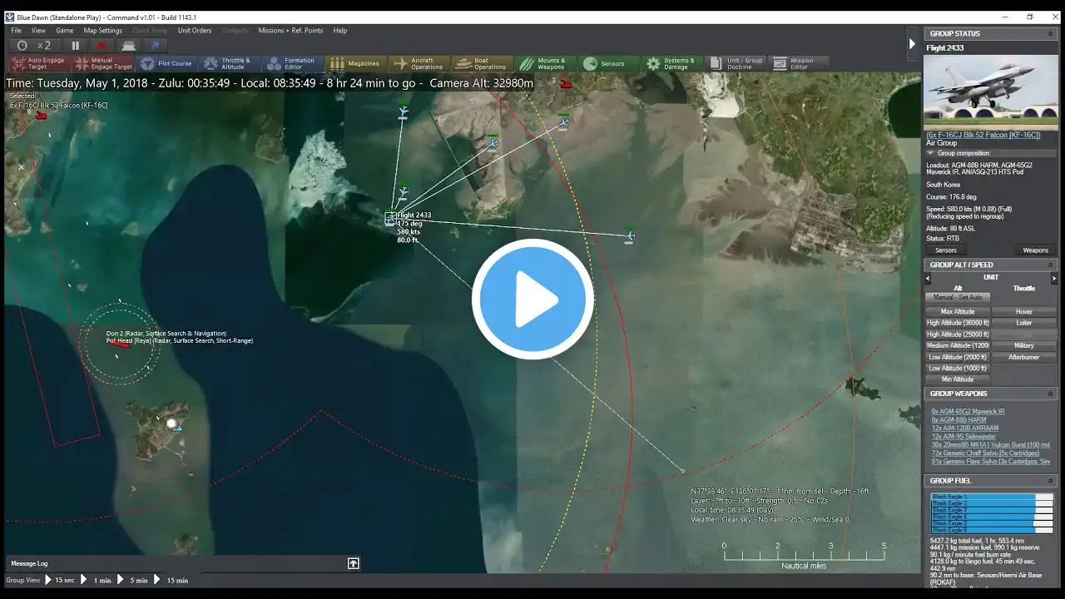Set throttle to Military
Screen dimensions: 1065x599
pyautogui.click(x=1024, y=345)
